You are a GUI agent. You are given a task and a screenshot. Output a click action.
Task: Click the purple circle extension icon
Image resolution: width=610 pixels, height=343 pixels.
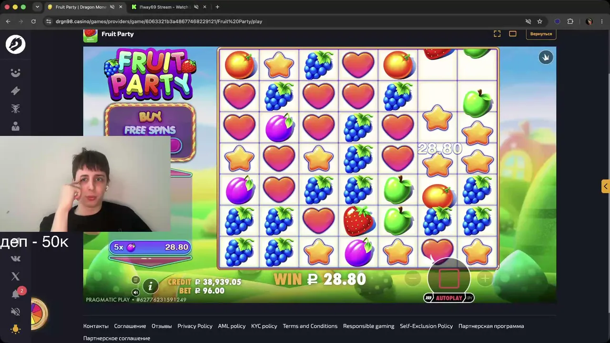557,21
